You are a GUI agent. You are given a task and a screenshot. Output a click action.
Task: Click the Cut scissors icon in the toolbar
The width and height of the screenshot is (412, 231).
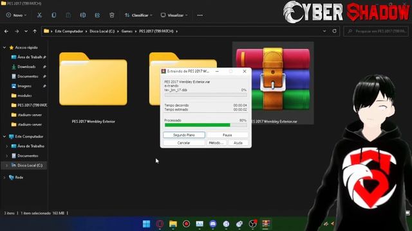[39, 15]
